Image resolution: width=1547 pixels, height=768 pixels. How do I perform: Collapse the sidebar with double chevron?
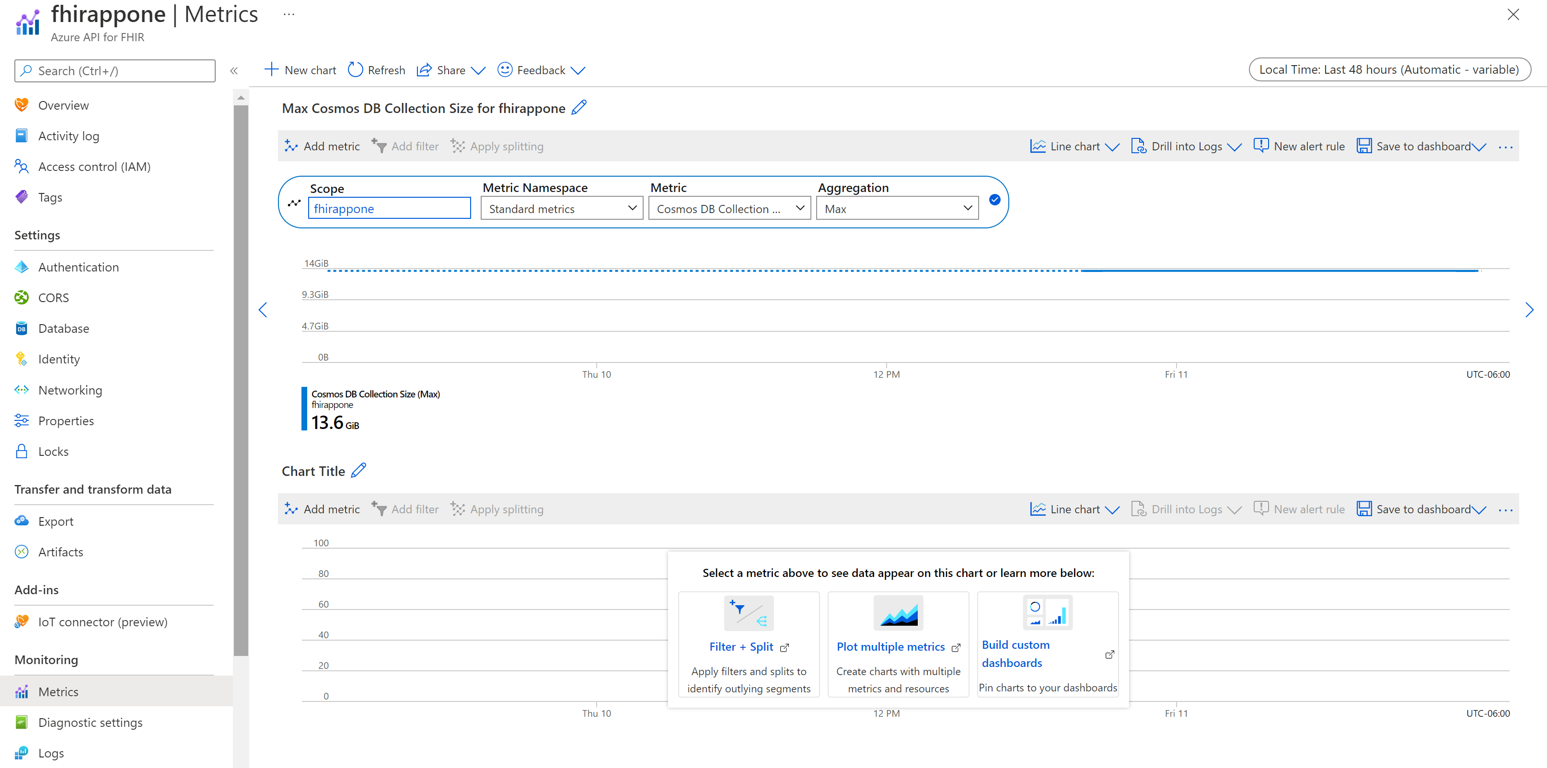234,71
